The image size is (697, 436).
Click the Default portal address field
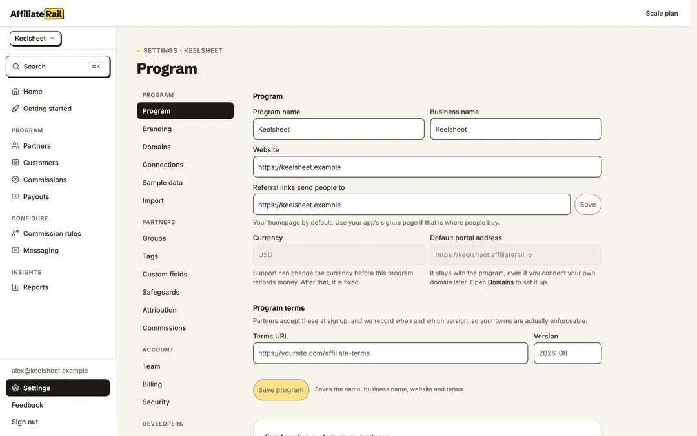click(x=516, y=255)
